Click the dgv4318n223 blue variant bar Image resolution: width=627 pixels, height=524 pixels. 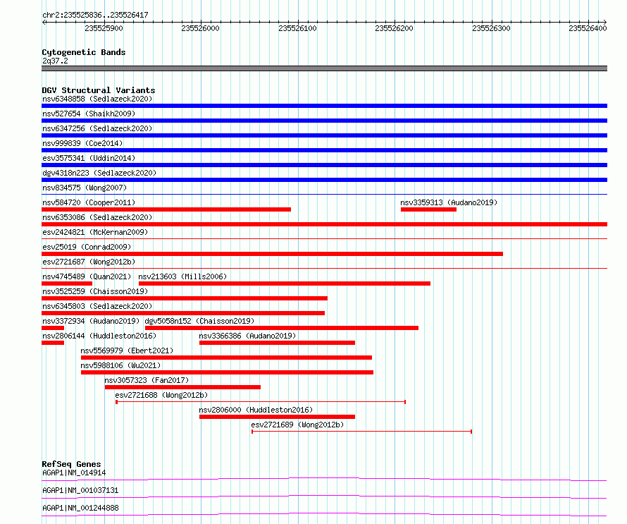click(324, 180)
